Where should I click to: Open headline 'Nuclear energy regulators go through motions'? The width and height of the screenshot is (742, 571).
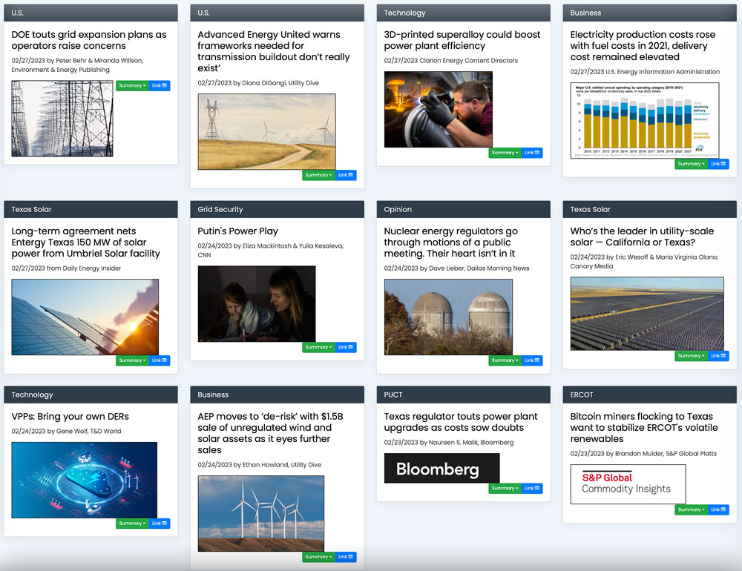pos(450,242)
